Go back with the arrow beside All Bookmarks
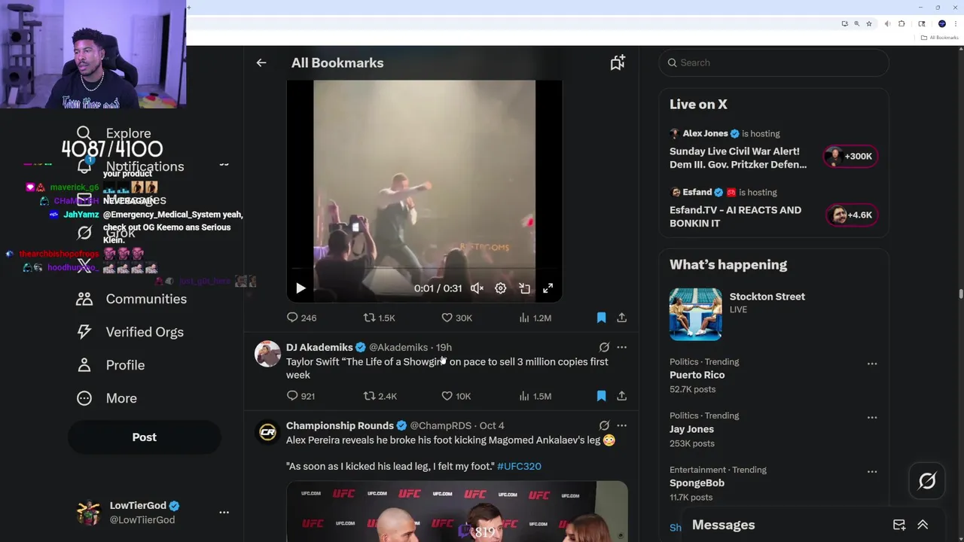Screen dimensions: 964x542 tap(261, 62)
